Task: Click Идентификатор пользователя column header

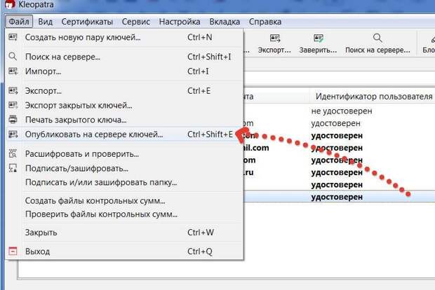Action: pyautogui.click(x=374, y=97)
